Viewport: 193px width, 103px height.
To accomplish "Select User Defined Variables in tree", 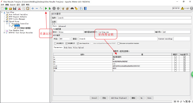I will [x=18, y=15].
